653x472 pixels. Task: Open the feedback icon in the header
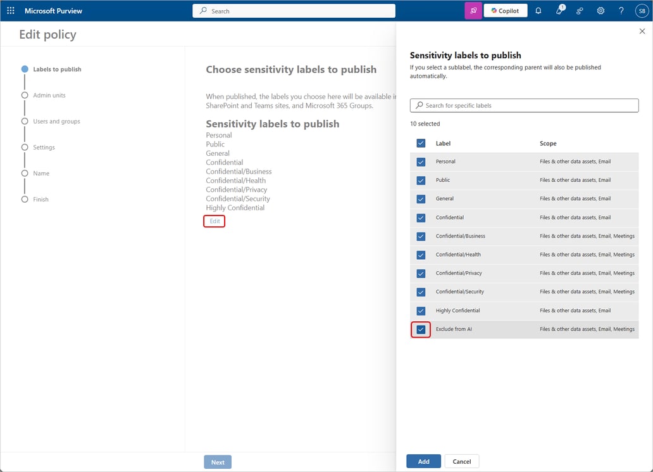580,11
